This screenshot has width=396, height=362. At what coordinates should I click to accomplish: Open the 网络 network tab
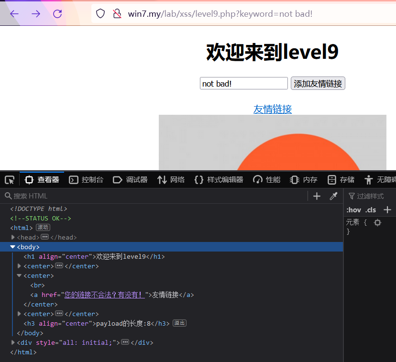tap(171, 179)
